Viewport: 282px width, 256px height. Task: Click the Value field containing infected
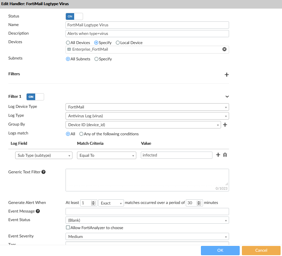(176, 155)
